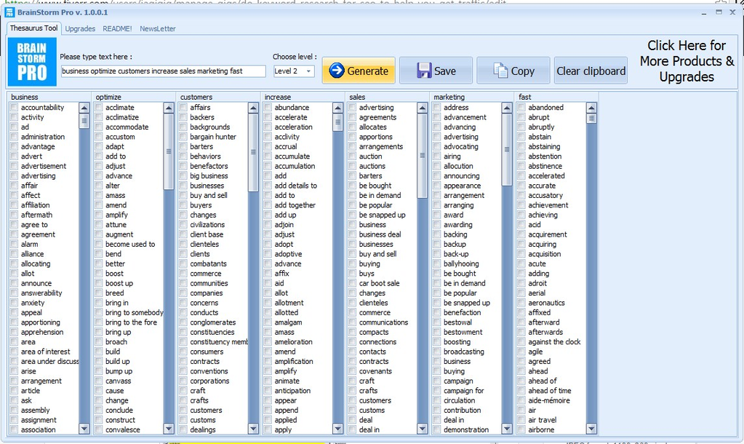Viewport: 744px width, 444px height.
Task: Minimize the BrainStorm Pro window
Action: coord(704,12)
